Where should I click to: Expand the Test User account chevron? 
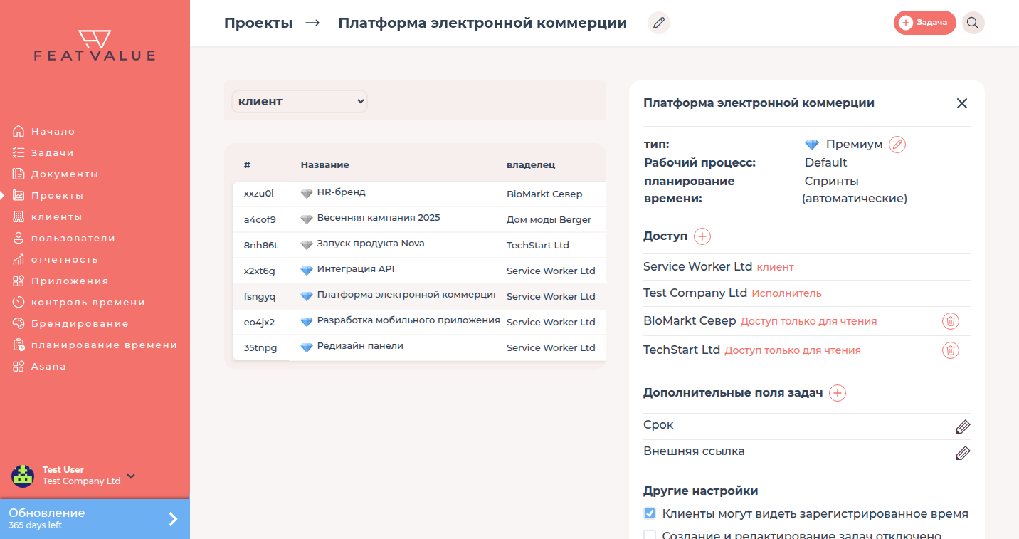coord(131,476)
